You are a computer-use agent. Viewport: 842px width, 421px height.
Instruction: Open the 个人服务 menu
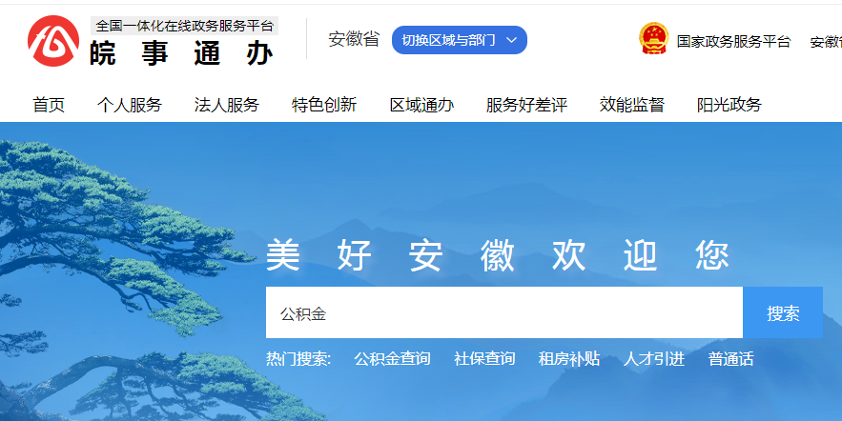point(130,105)
